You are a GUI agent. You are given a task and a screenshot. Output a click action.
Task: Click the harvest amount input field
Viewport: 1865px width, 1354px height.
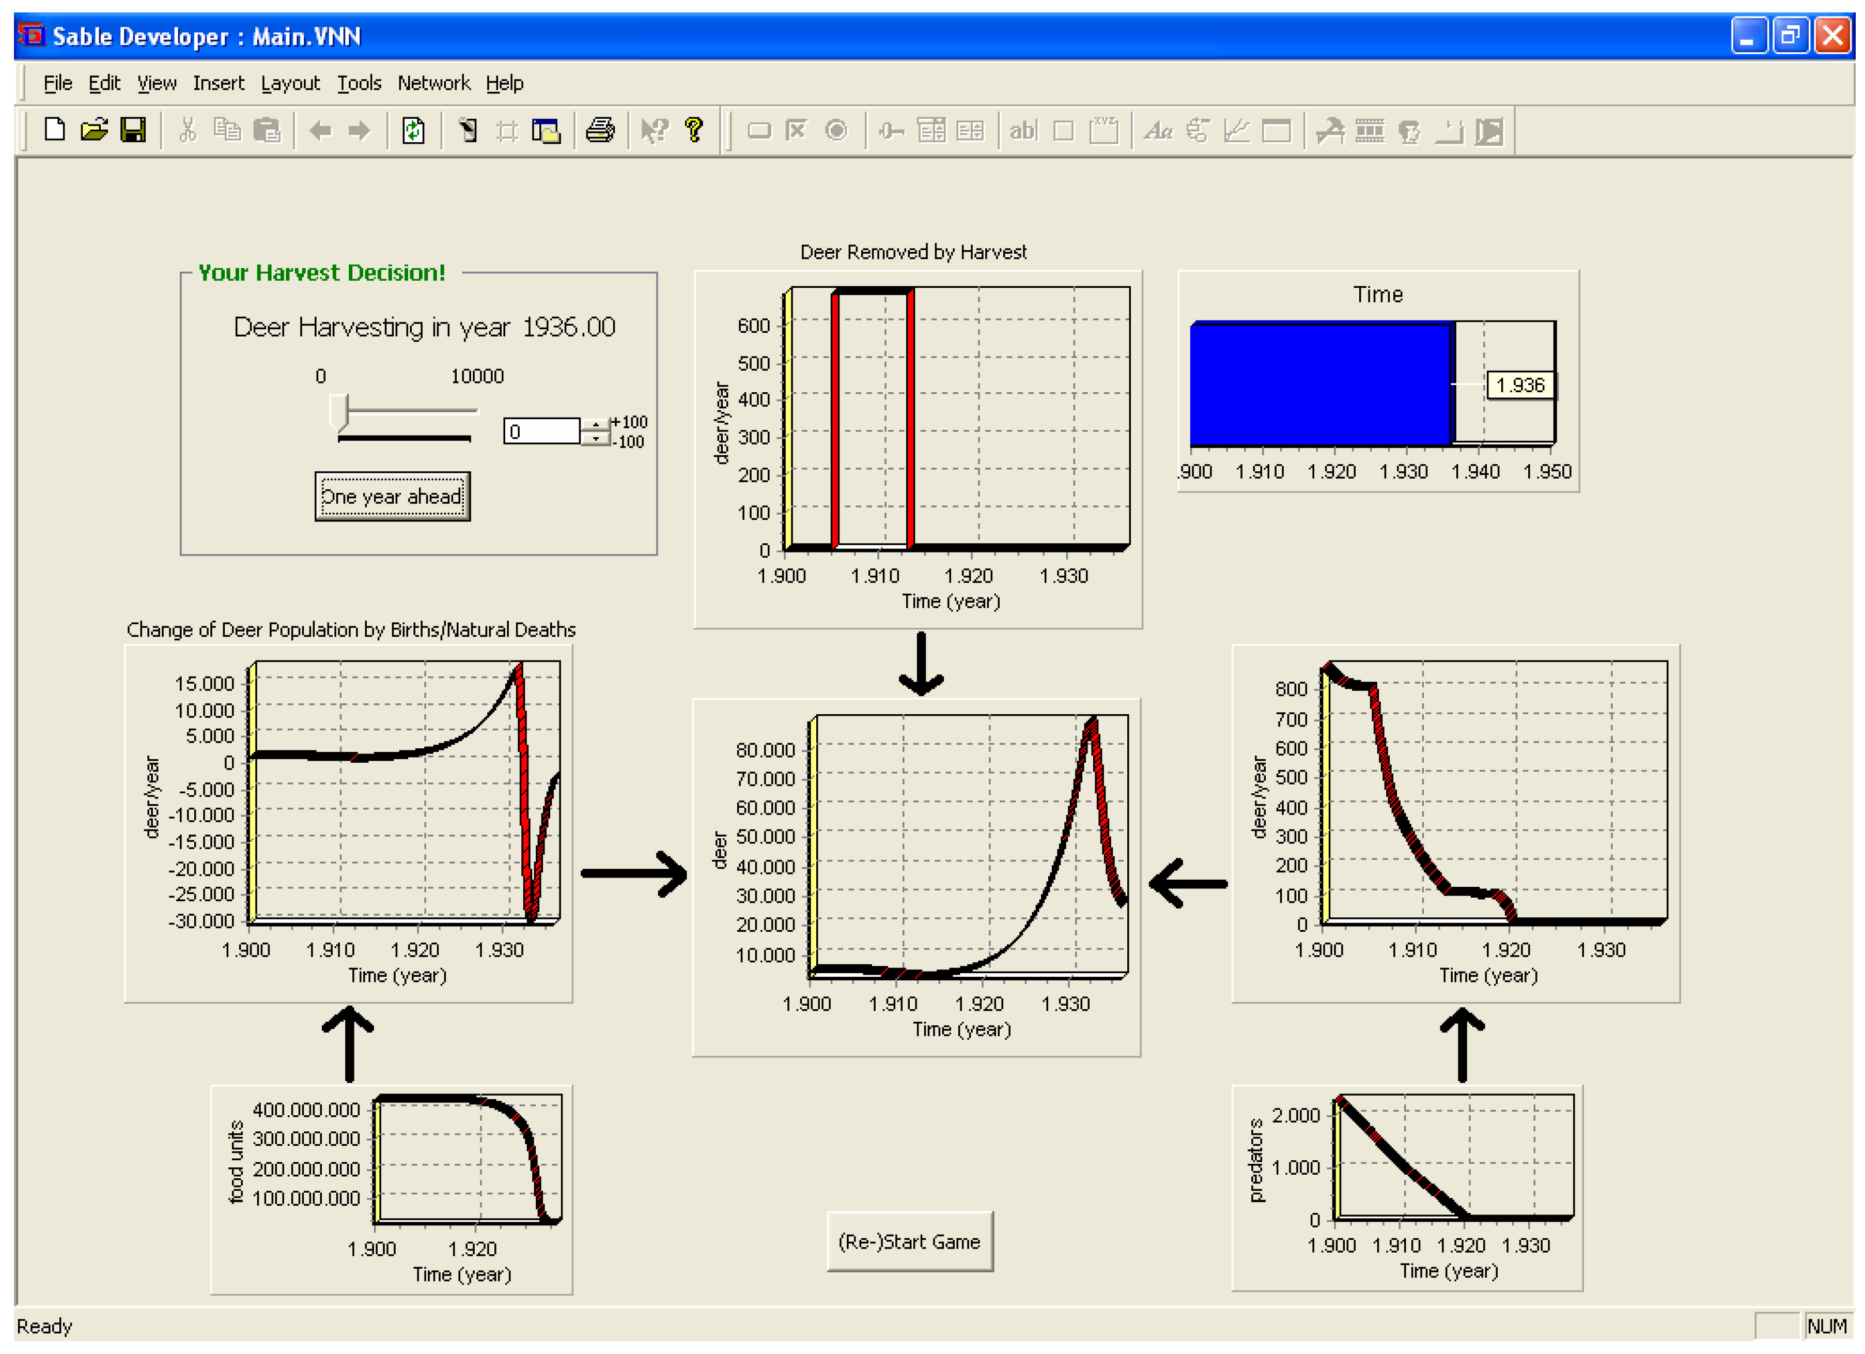[541, 432]
